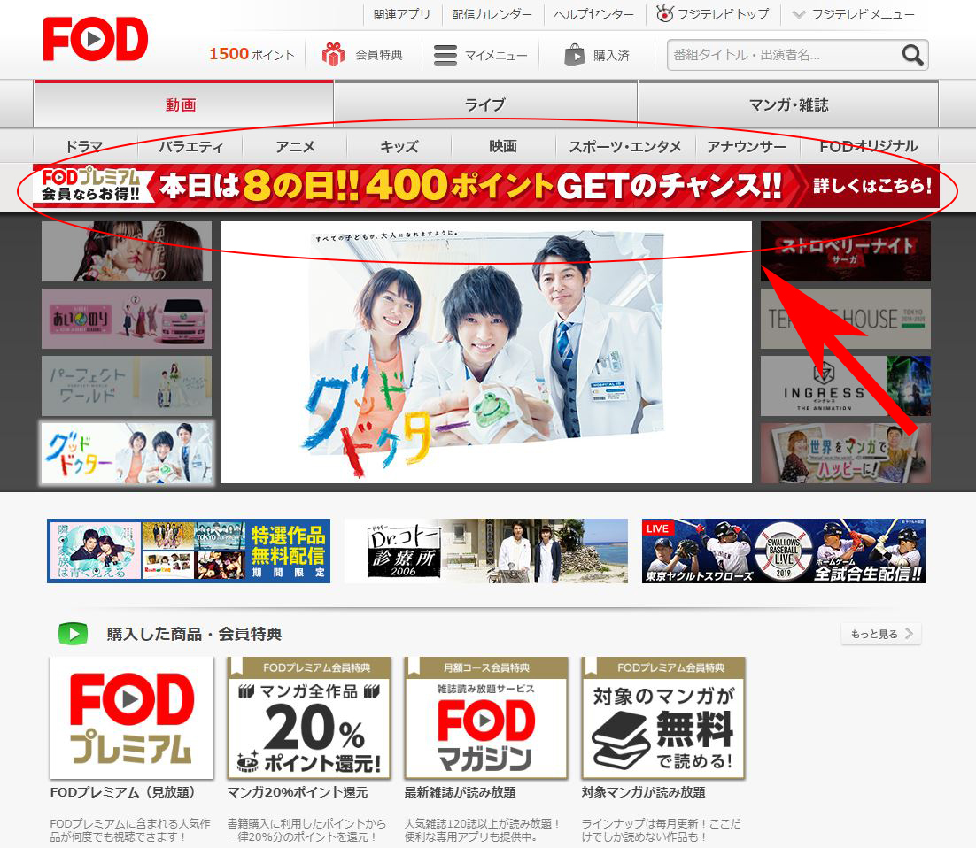Open the マンガ全作品 20% ポイント還元 card
Viewport: 976px width, 848px height.
309,718
